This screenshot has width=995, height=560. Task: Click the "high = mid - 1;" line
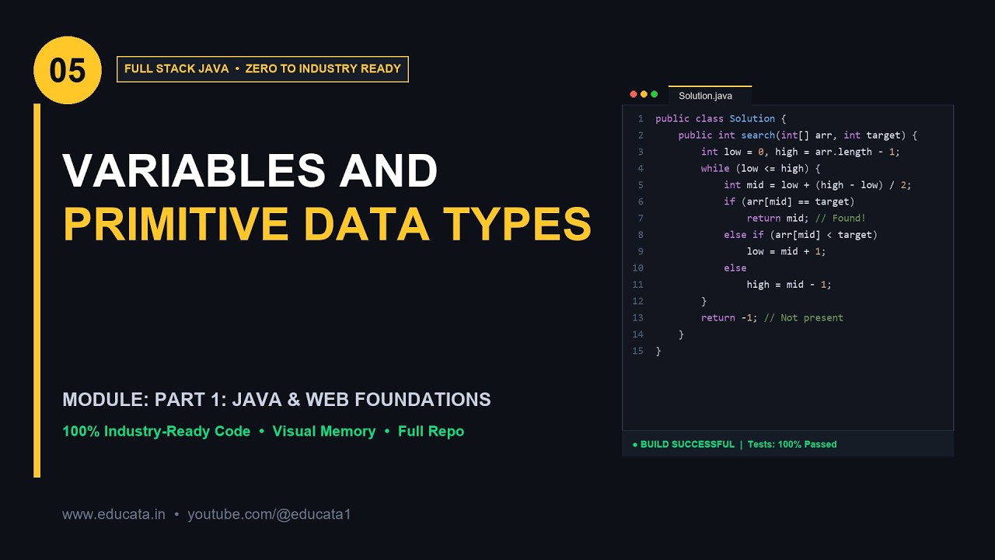789,285
